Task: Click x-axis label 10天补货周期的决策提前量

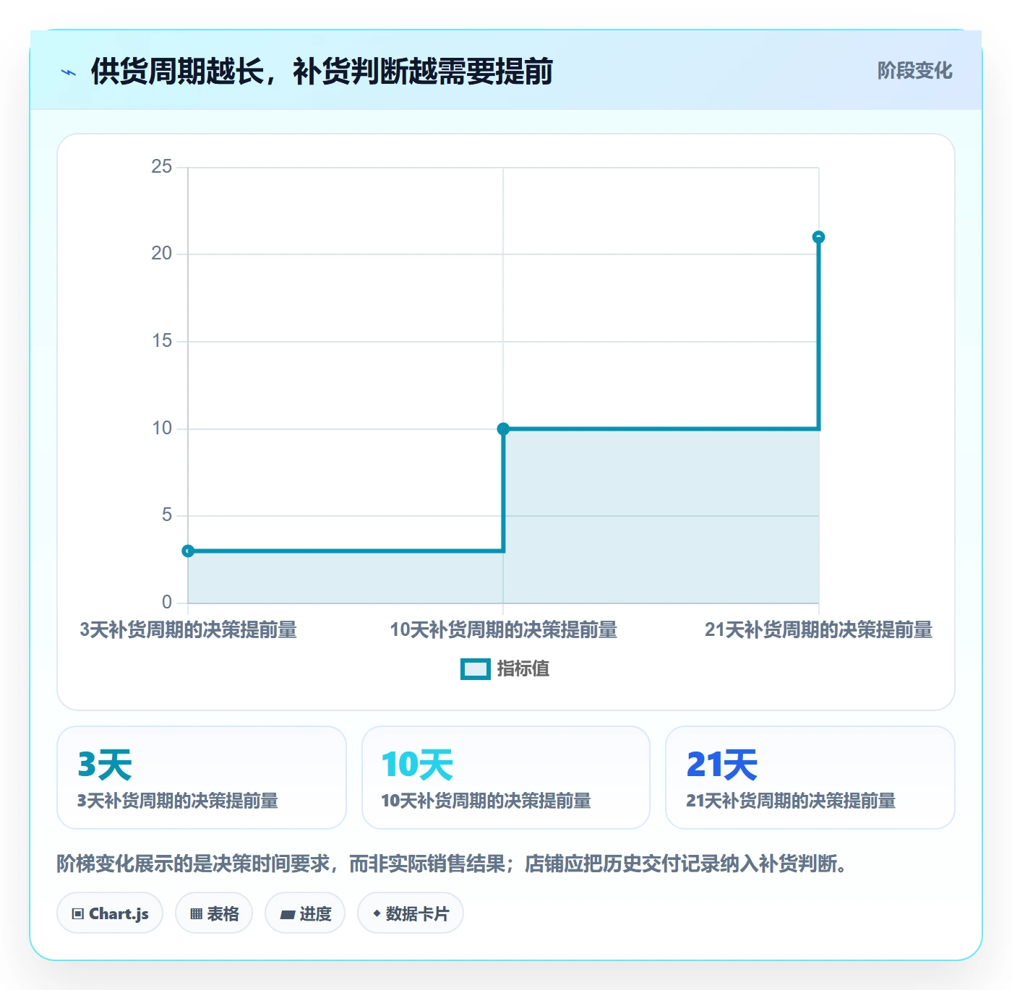Action: [x=503, y=630]
